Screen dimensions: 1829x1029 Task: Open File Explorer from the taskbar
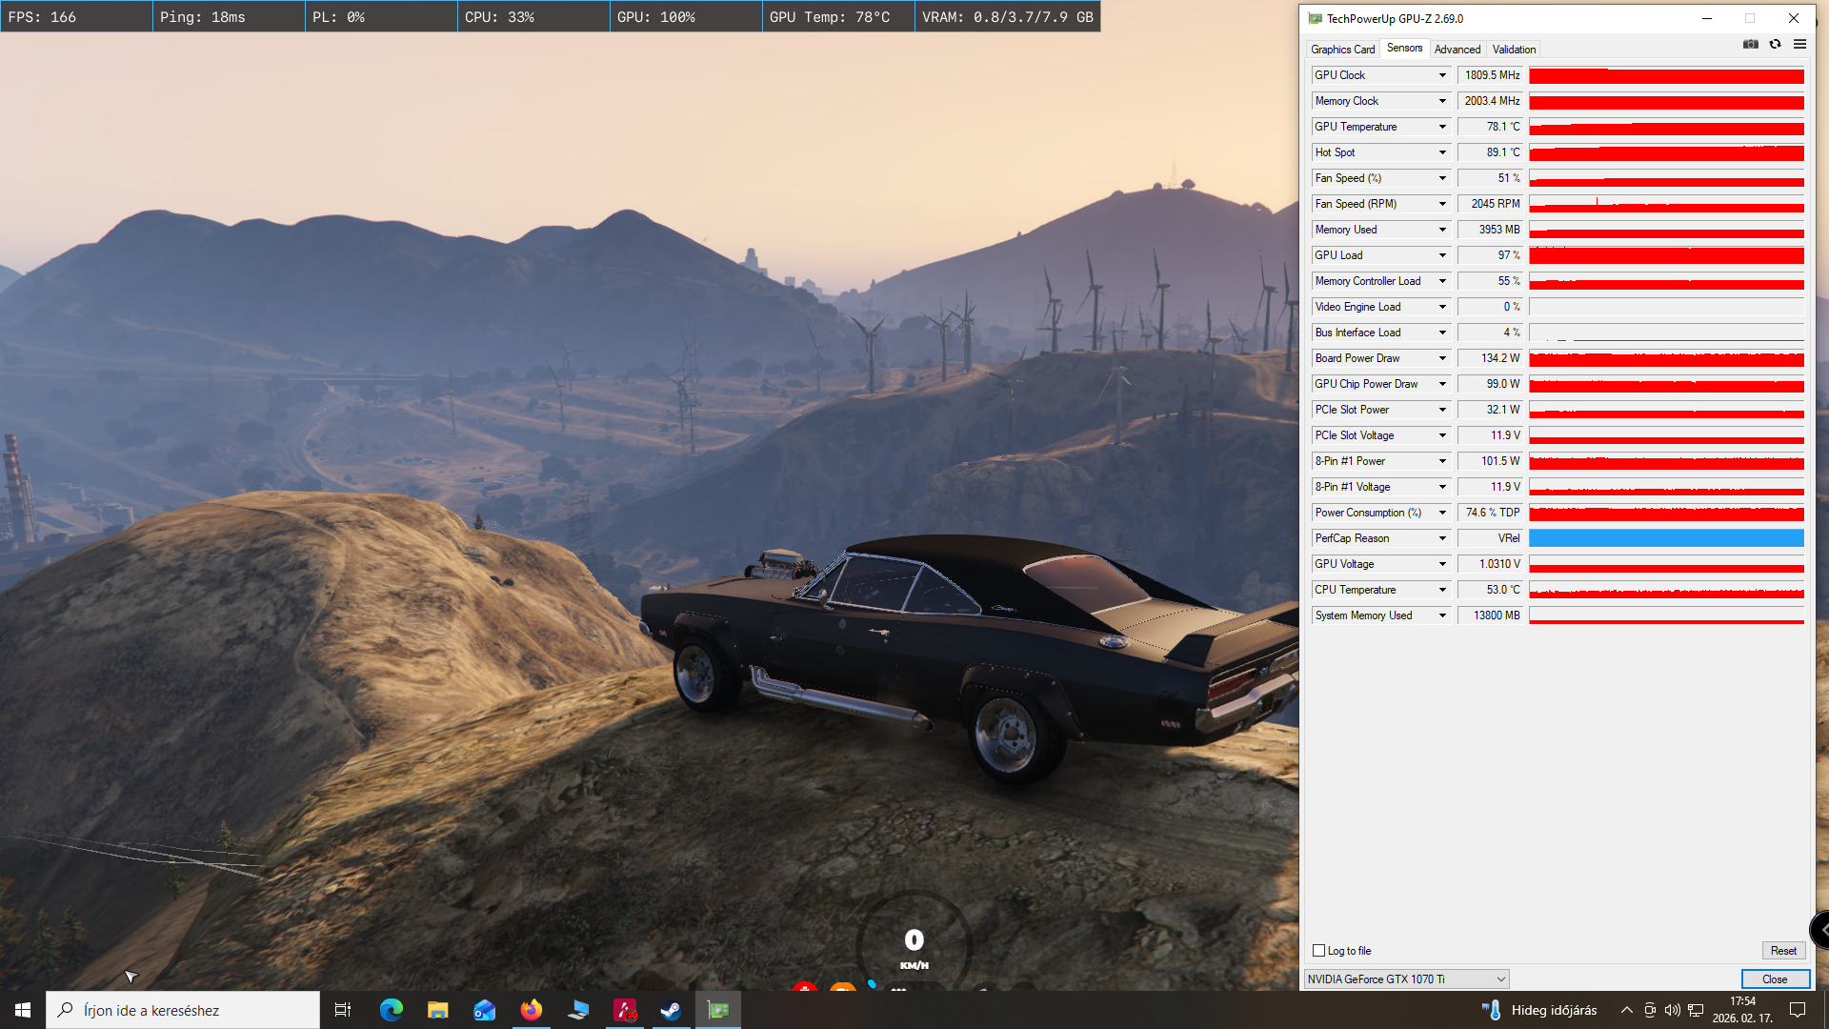click(x=437, y=1010)
